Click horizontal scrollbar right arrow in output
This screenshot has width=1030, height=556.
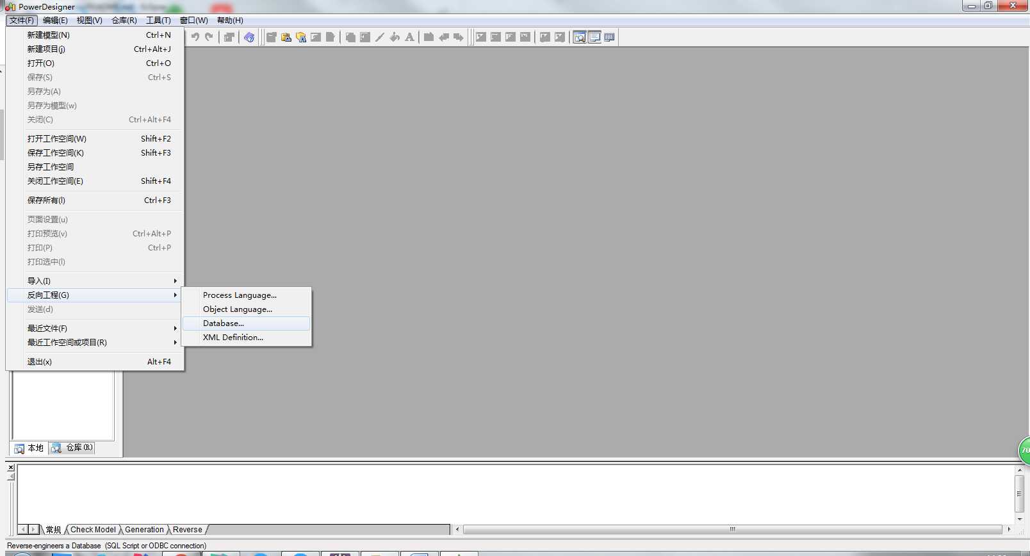point(1009,530)
